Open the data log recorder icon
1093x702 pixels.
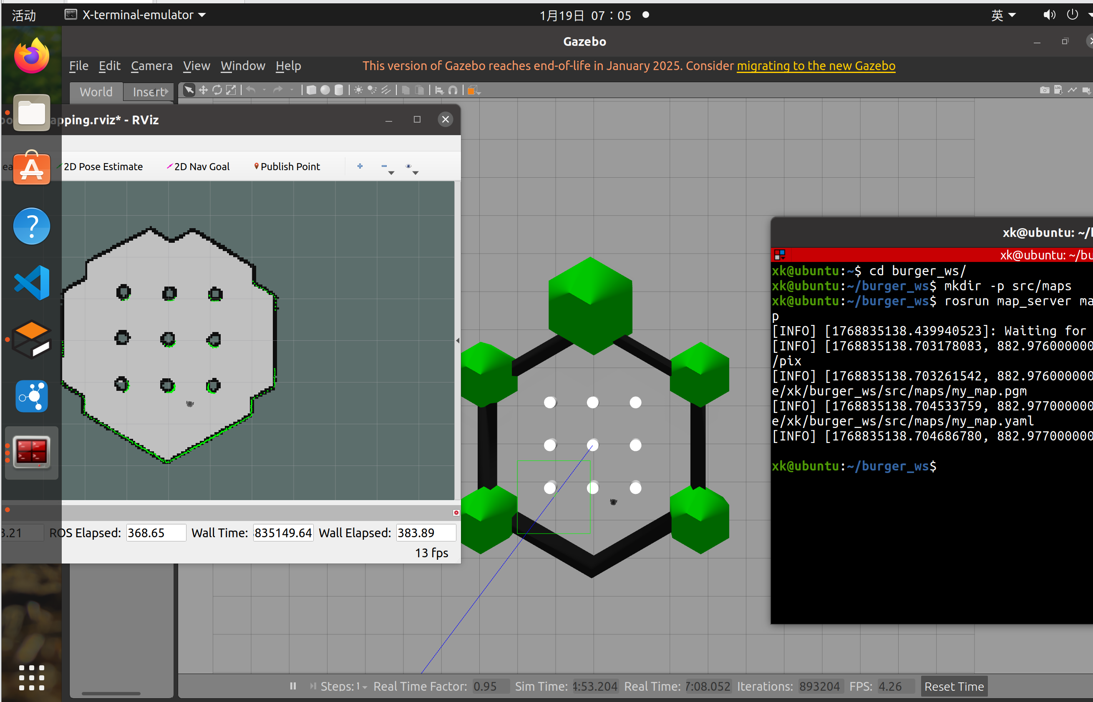pos(1058,90)
